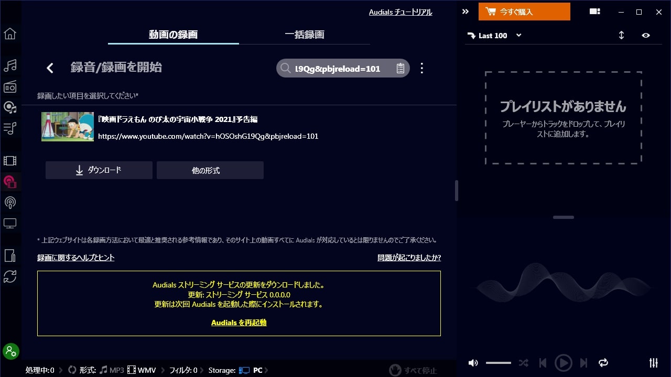Click the Doraemon video thumbnail
Image resolution: width=671 pixels, height=377 pixels.
pyautogui.click(x=68, y=127)
